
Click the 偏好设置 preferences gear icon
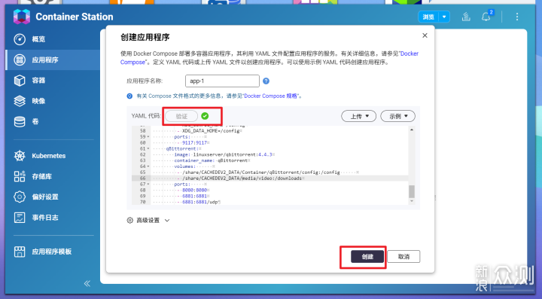point(20,197)
